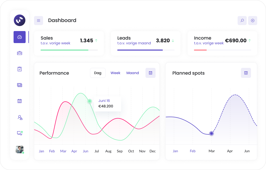Screen dimensions: 266x170
Task: Click the company logo at top left
Action: (20, 20)
